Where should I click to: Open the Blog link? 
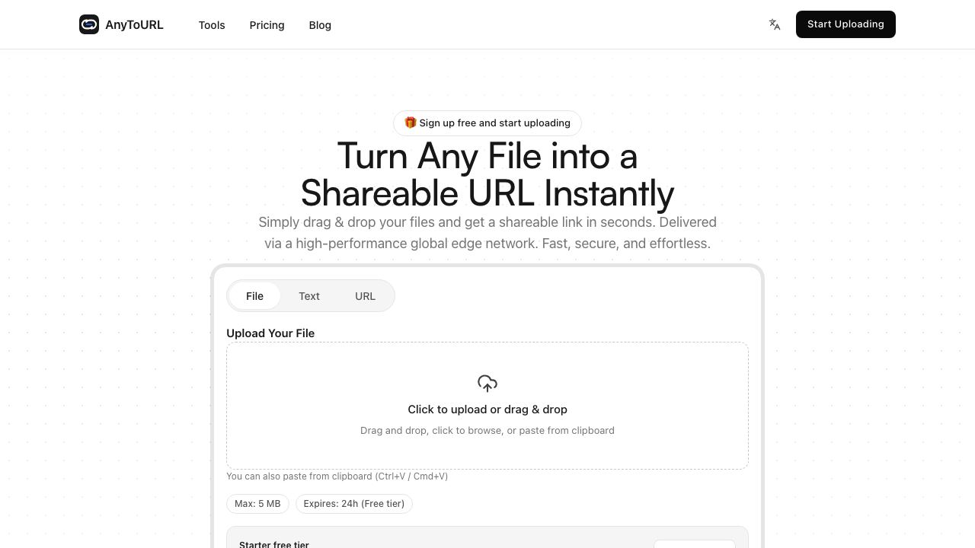tap(320, 25)
